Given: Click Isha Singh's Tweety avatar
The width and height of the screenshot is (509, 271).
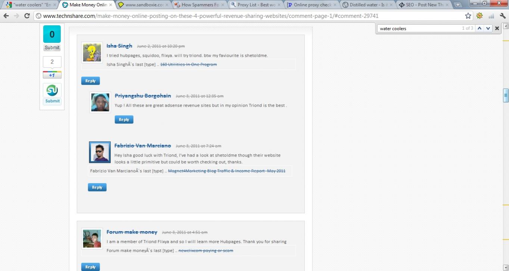Looking at the screenshot, I should point(92,52).
